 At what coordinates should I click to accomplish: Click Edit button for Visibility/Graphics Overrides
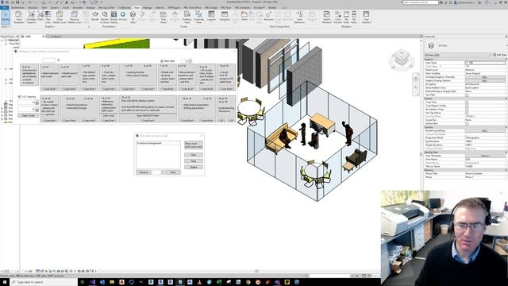[x=485, y=77]
